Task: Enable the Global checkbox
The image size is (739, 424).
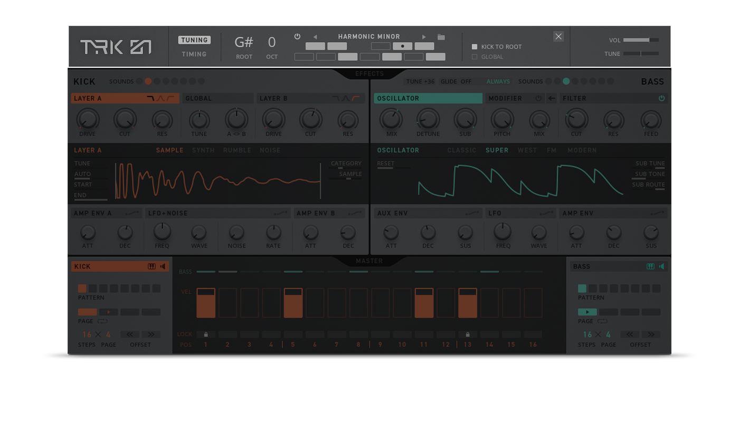Action: [474, 57]
